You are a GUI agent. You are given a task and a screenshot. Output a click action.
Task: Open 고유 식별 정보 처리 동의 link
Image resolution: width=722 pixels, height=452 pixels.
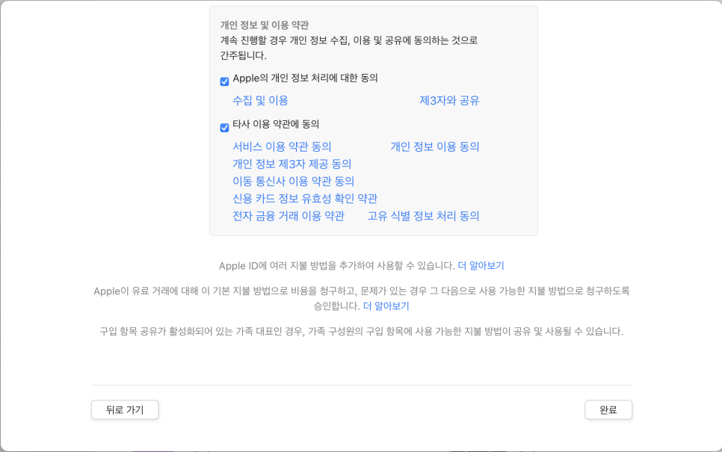pos(424,216)
